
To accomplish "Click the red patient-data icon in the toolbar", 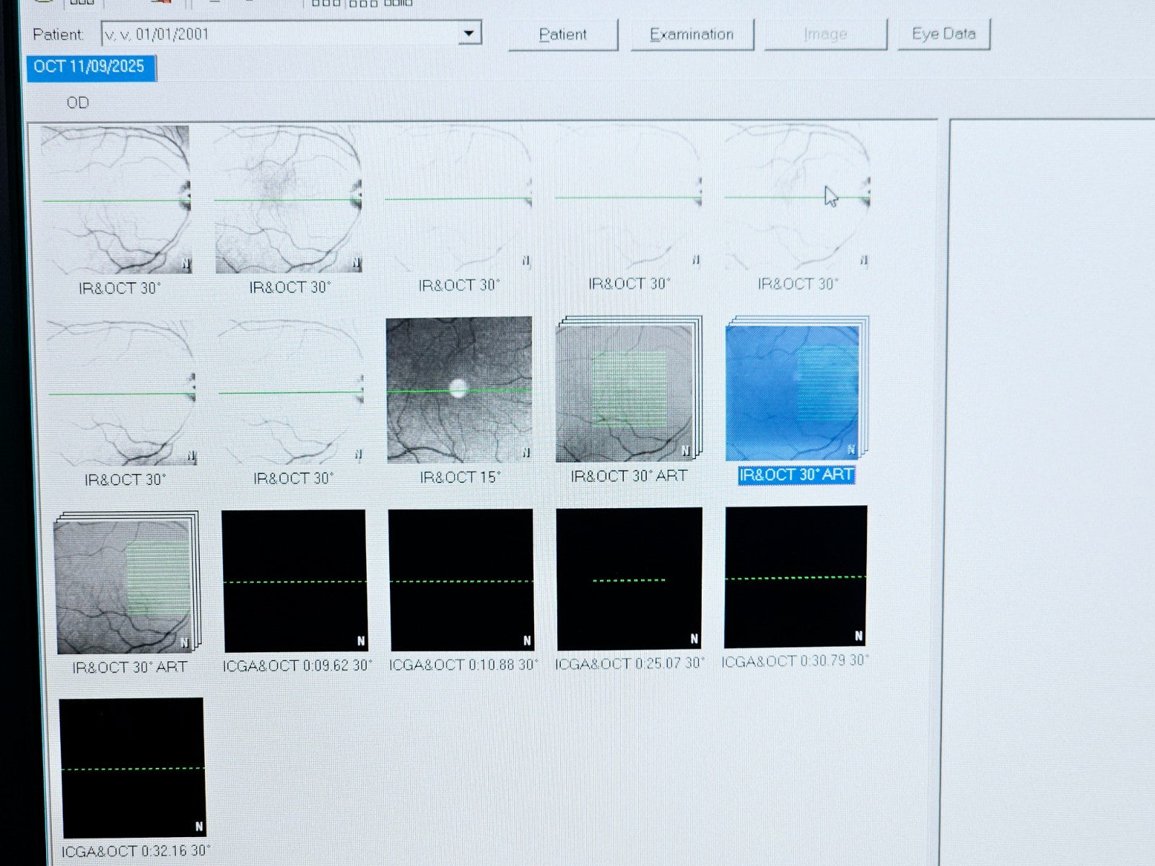I will pyautogui.click(x=162, y=3).
